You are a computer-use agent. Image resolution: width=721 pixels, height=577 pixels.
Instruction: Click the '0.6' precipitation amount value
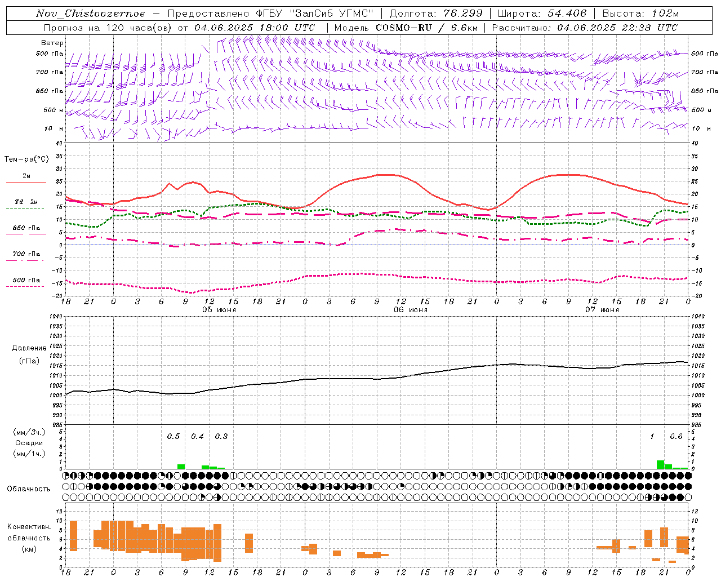coord(676,437)
